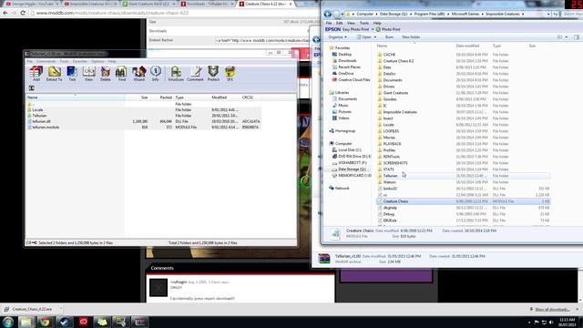The height and width of the screenshot is (328, 583).
Task: Click Embed Button code field on page
Action: click(262, 40)
